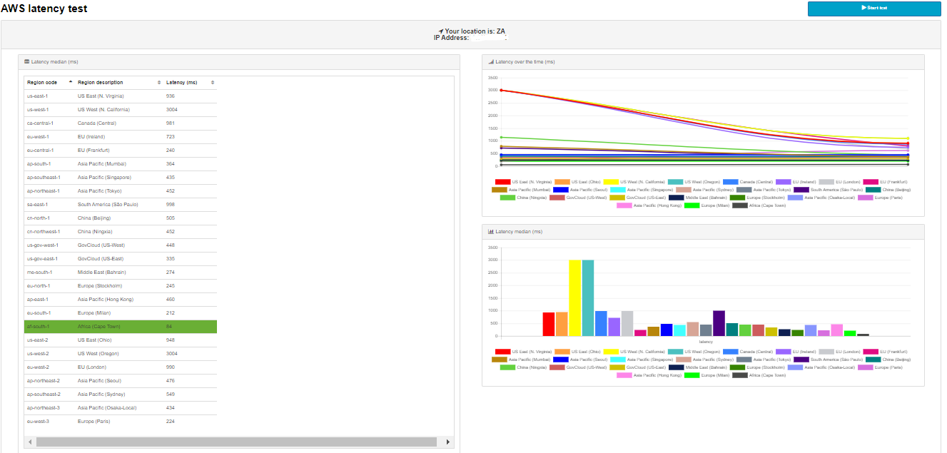Toggle GovCloud (US-West) in bar chart legend
947x453 pixels.
tap(577, 367)
